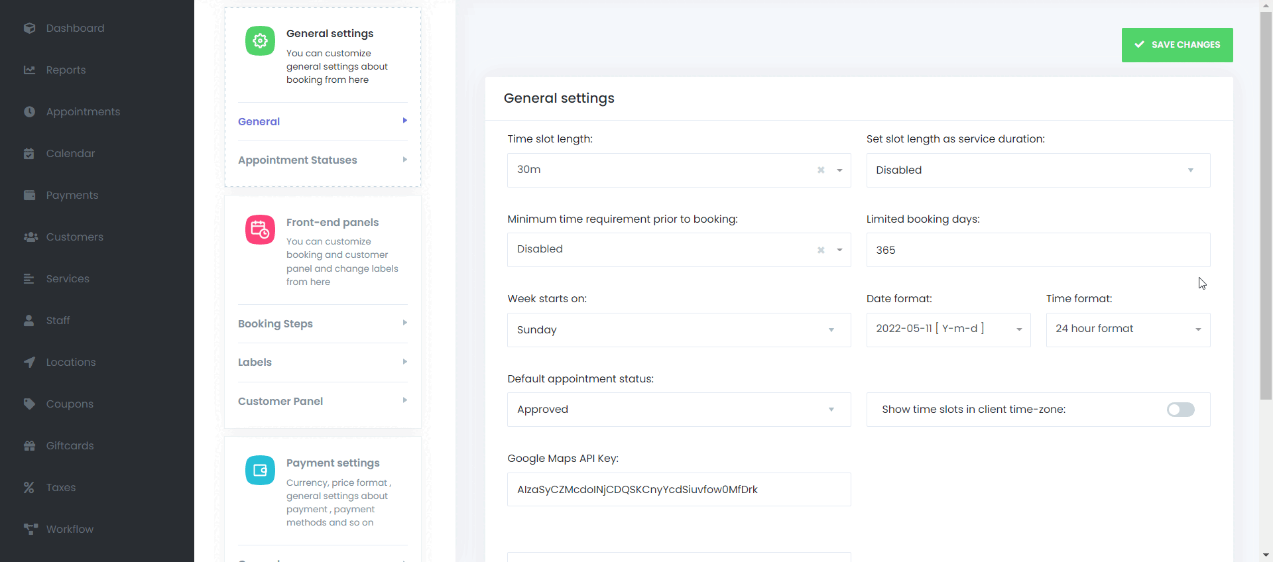Screen dimensions: 1273x562
Task: Click the pink Front-end panels calendar icon
Action: 260,230
